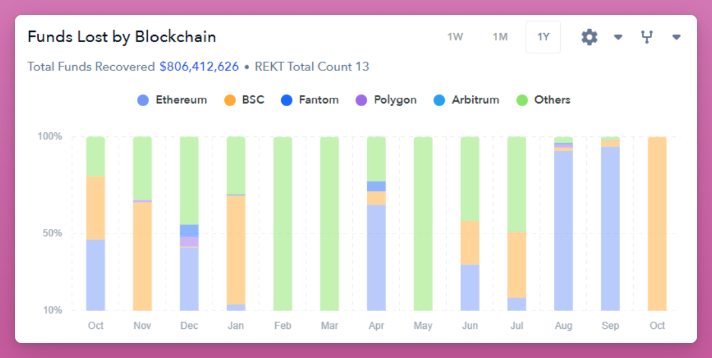This screenshot has width=712, height=358.
Task: Click the fork/branch icon
Action: (x=647, y=37)
